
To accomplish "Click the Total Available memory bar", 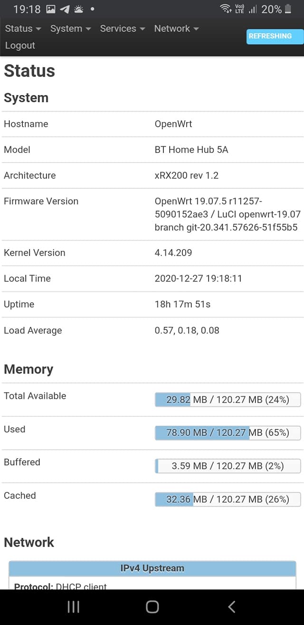I will 228,400.
